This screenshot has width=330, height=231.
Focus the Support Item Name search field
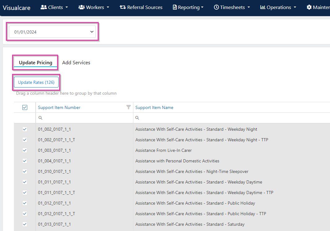coord(231,118)
